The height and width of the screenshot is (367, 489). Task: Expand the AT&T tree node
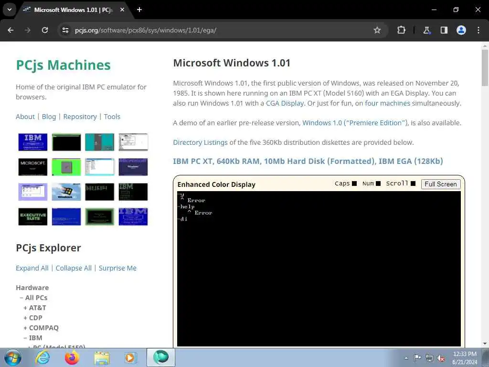(34, 308)
